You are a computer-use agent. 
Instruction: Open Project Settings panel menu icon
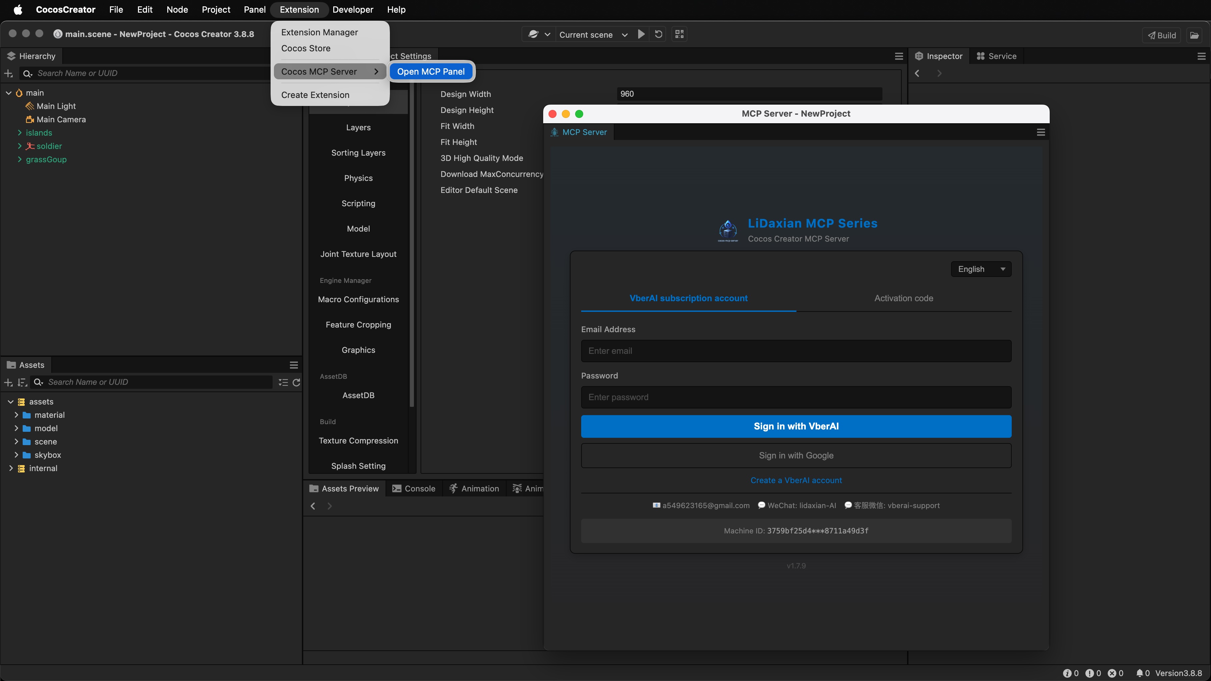click(x=899, y=56)
